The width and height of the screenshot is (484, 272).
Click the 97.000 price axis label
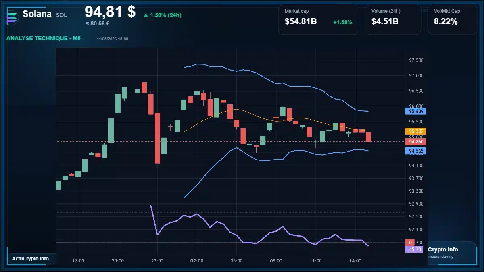416,76
